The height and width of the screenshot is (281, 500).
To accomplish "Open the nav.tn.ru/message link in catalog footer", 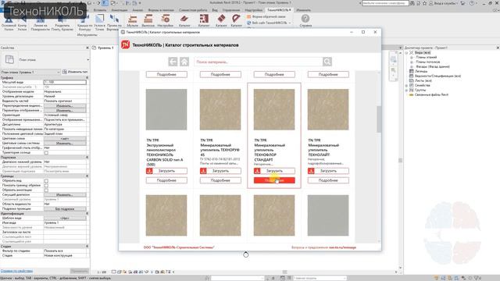I will click(x=342, y=247).
